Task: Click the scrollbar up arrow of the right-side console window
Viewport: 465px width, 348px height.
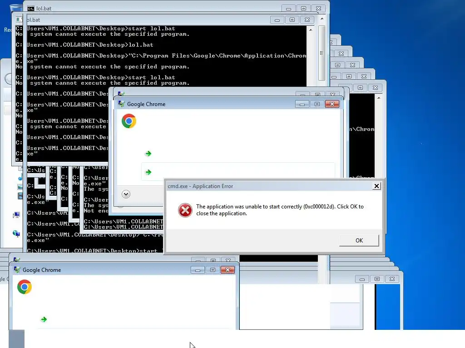Action: (379, 98)
